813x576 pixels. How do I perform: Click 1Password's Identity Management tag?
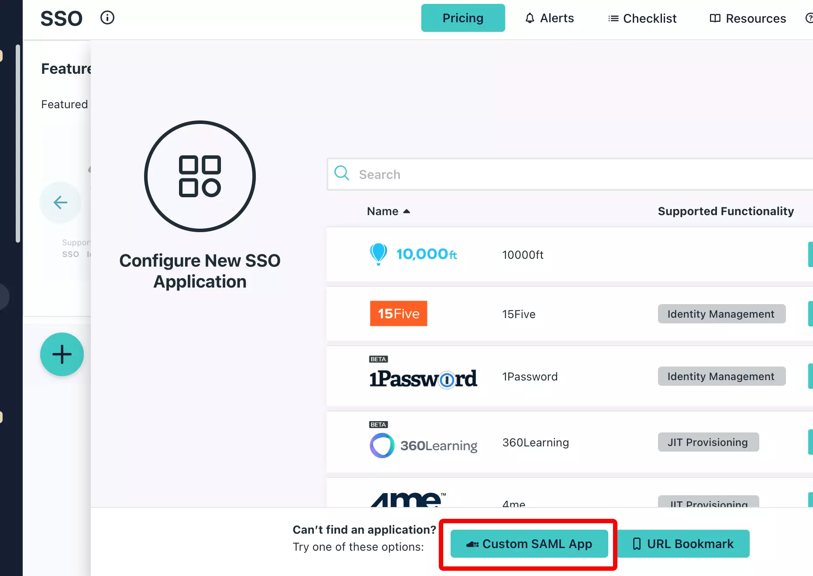pyautogui.click(x=722, y=376)
